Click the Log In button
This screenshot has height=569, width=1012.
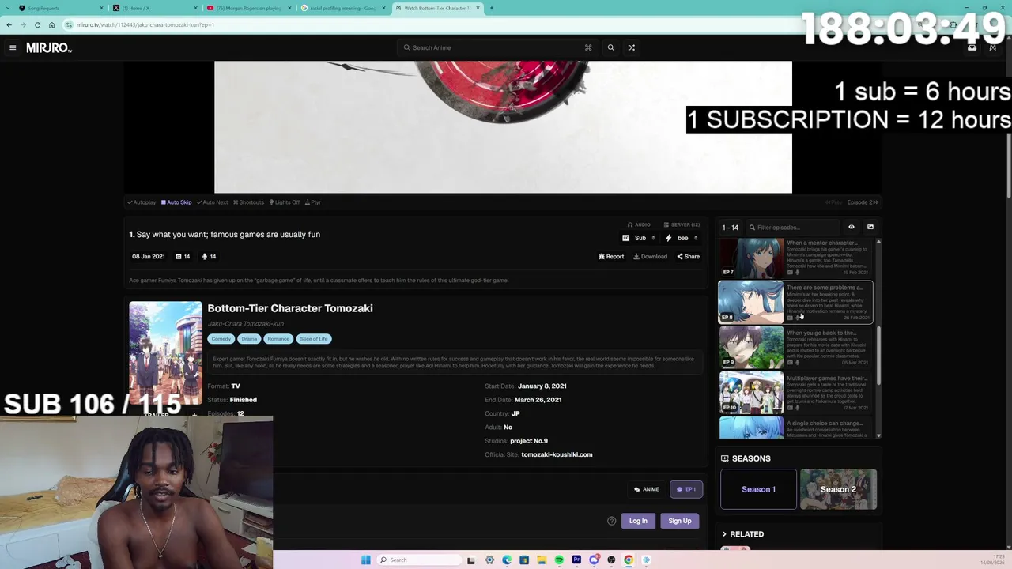click(638, 521)
